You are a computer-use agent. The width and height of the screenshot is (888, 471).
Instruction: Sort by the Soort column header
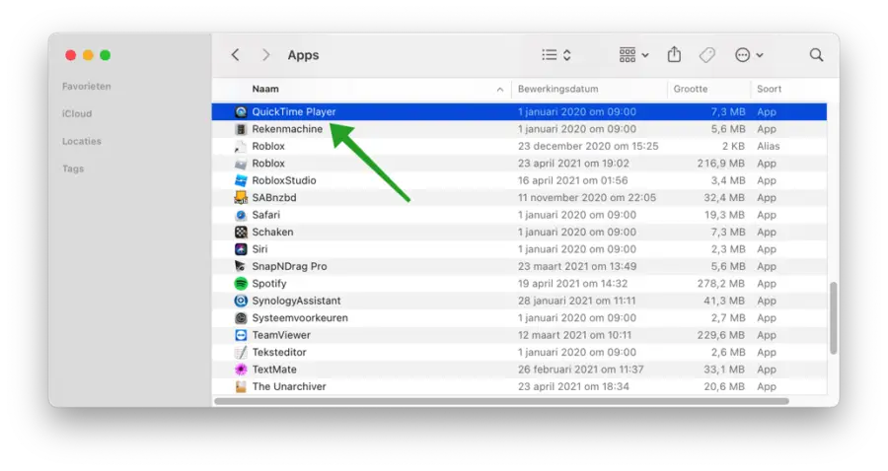click(769, 89)
